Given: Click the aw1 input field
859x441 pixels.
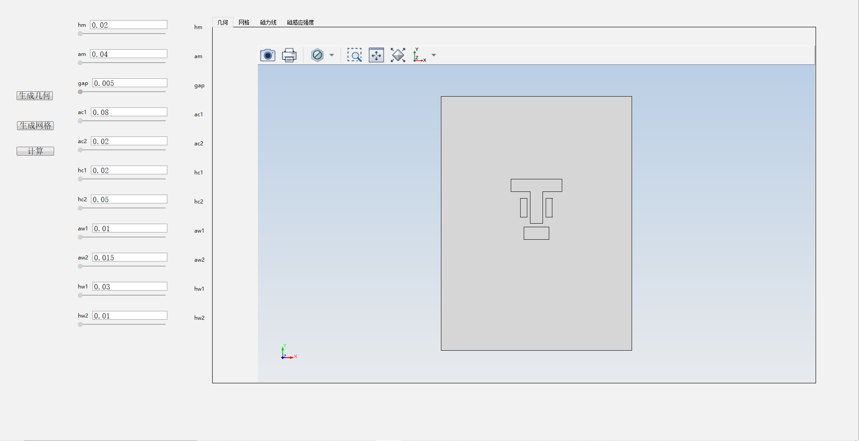Looking at the screenshot, I should (x=130, y=229).
